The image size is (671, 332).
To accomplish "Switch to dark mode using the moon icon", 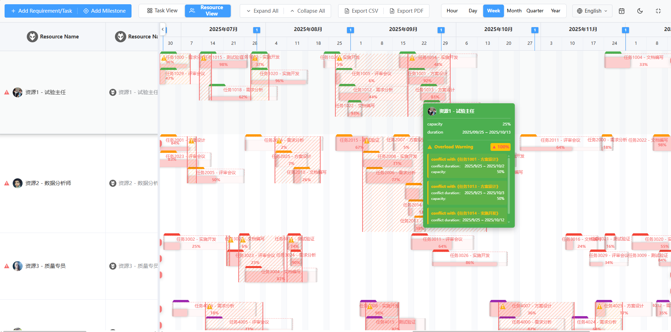I will tap(640, 11).
